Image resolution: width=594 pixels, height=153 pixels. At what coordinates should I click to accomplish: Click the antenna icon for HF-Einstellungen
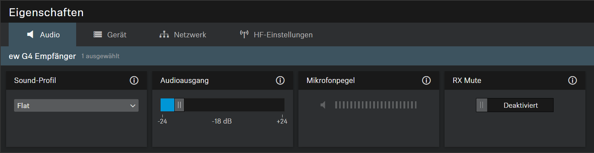(x=244, y=34)
